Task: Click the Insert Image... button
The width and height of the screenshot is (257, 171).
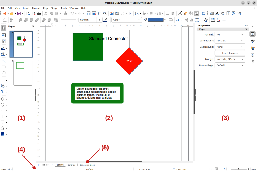Action: tap(230, 53)
